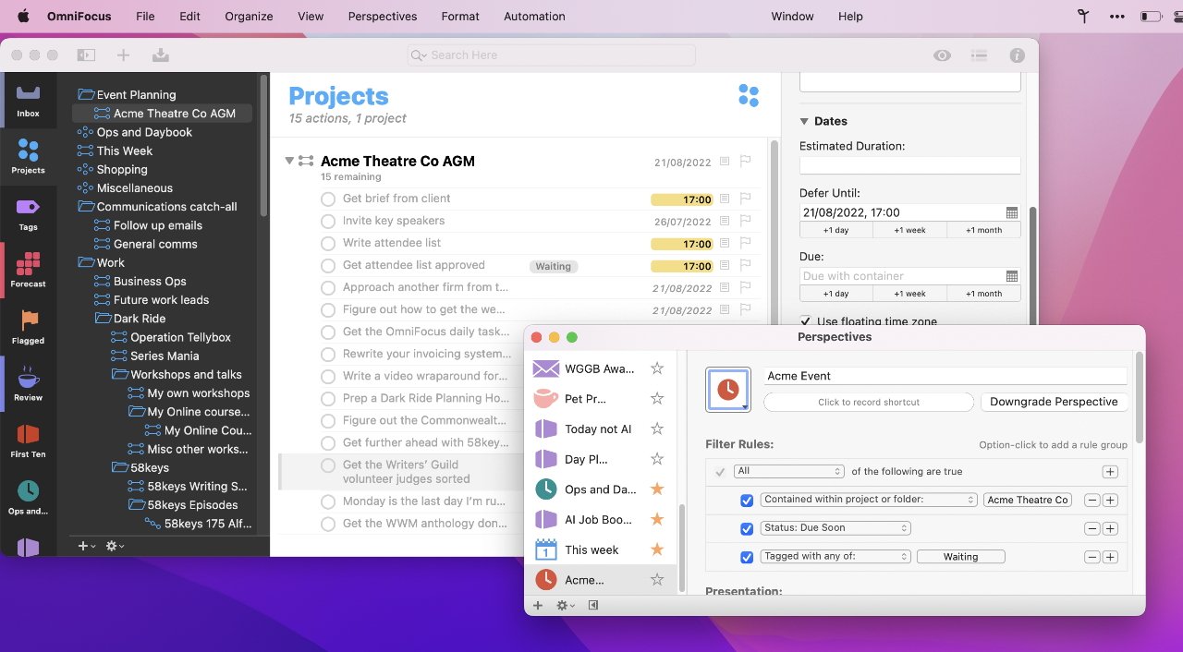
Task: Add one week to Defer Until
Action: [x=909, y=230]
